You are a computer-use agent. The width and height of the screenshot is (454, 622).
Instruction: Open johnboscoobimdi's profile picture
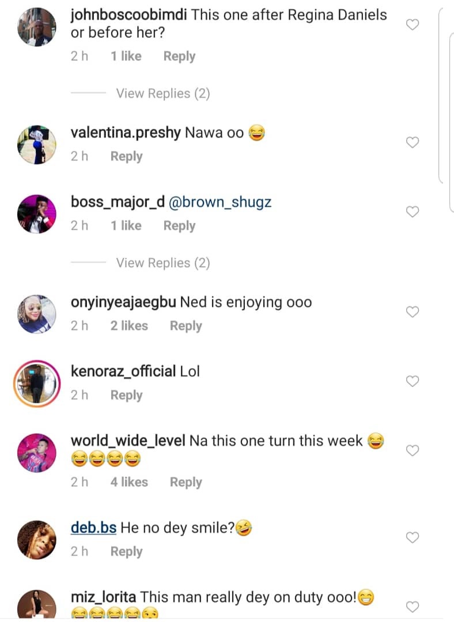click(x=37, y=27)
